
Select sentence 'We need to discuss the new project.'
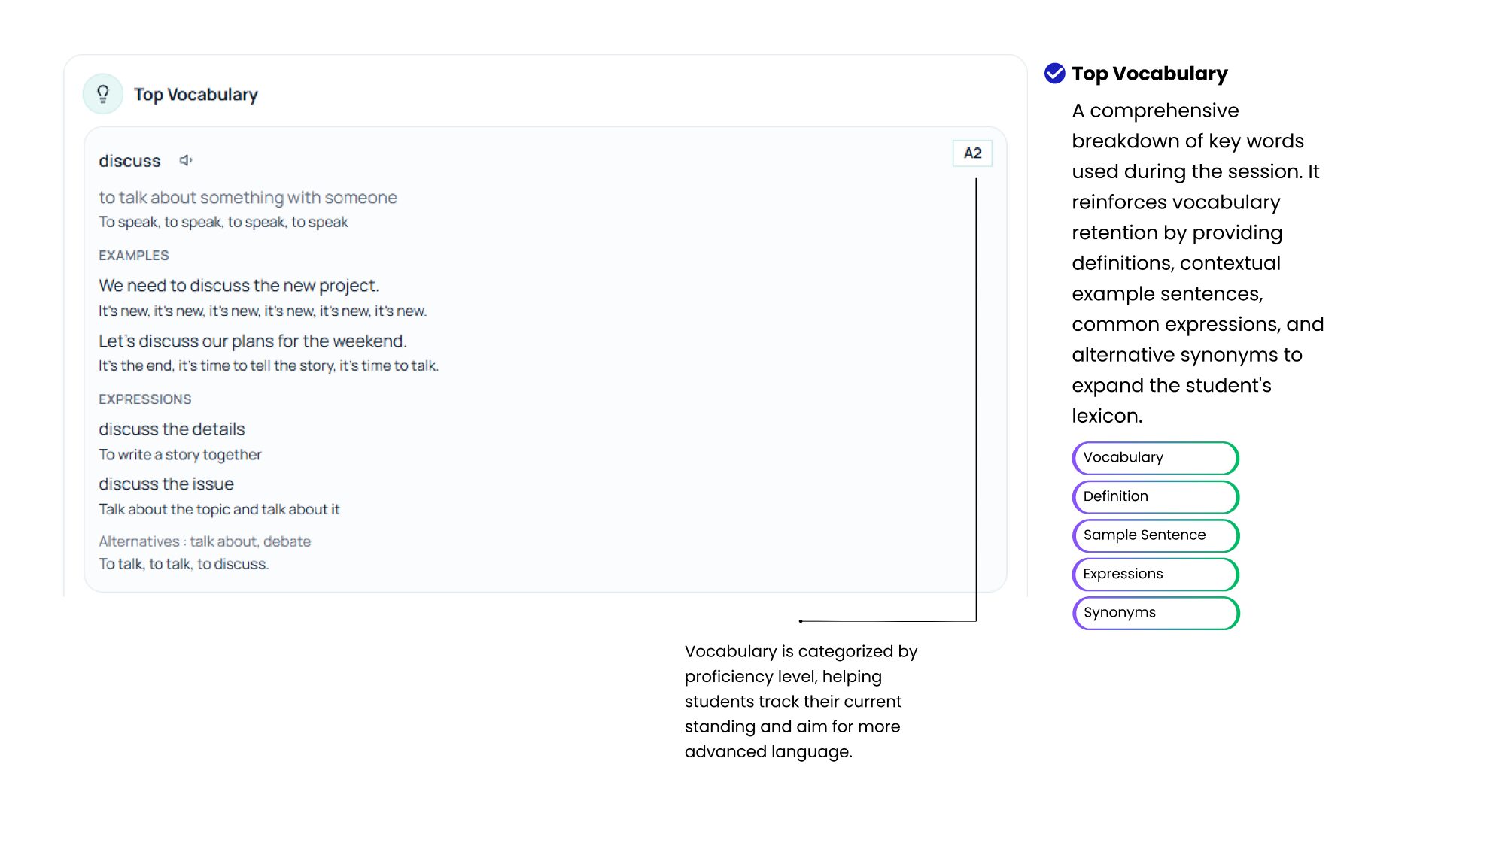tap(239, 286)
